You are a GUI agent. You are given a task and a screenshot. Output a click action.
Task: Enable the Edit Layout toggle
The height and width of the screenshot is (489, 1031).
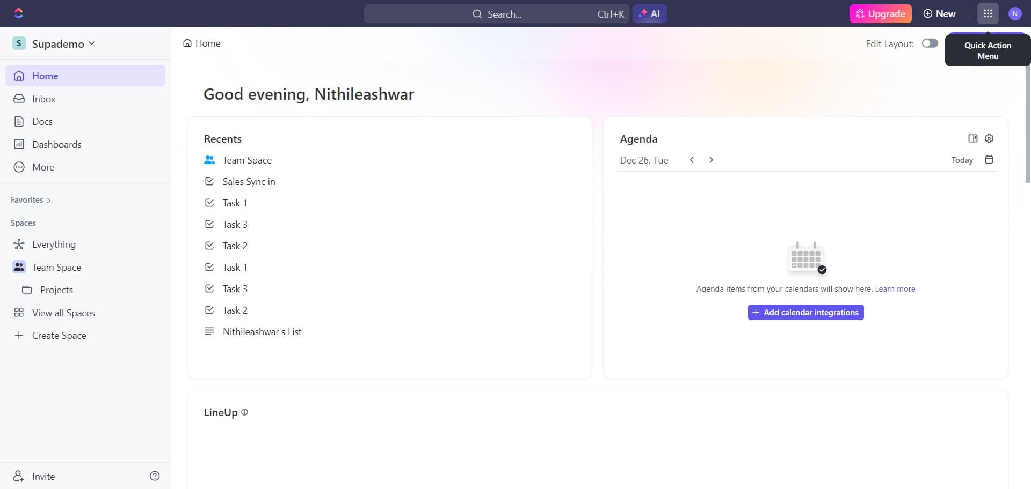tap(930, 43)
